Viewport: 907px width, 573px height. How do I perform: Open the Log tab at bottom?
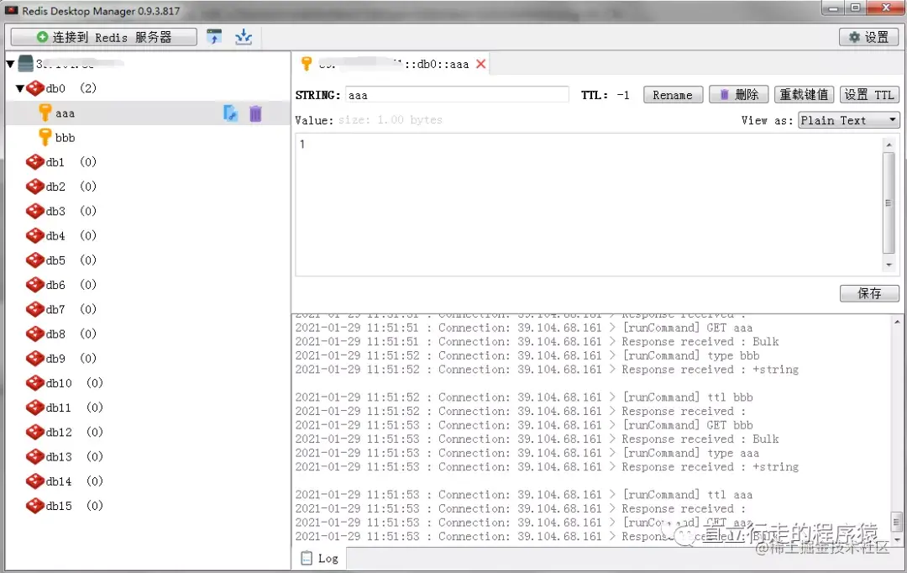point(320,558)
